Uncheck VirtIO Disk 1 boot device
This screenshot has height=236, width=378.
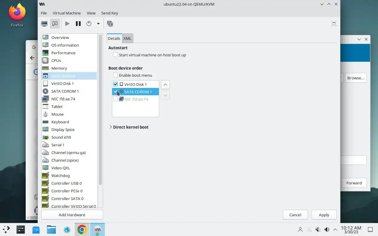(x=115, y=84)
